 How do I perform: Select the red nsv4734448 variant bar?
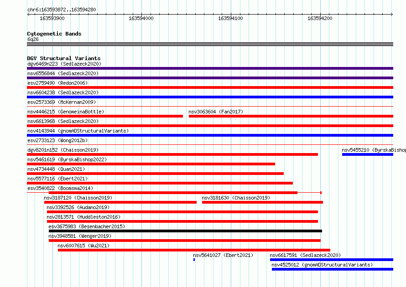156,174
